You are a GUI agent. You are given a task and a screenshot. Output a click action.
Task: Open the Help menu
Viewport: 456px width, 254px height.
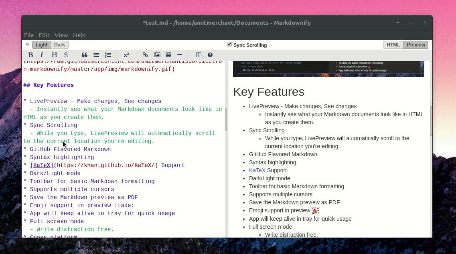pos(79,35)
